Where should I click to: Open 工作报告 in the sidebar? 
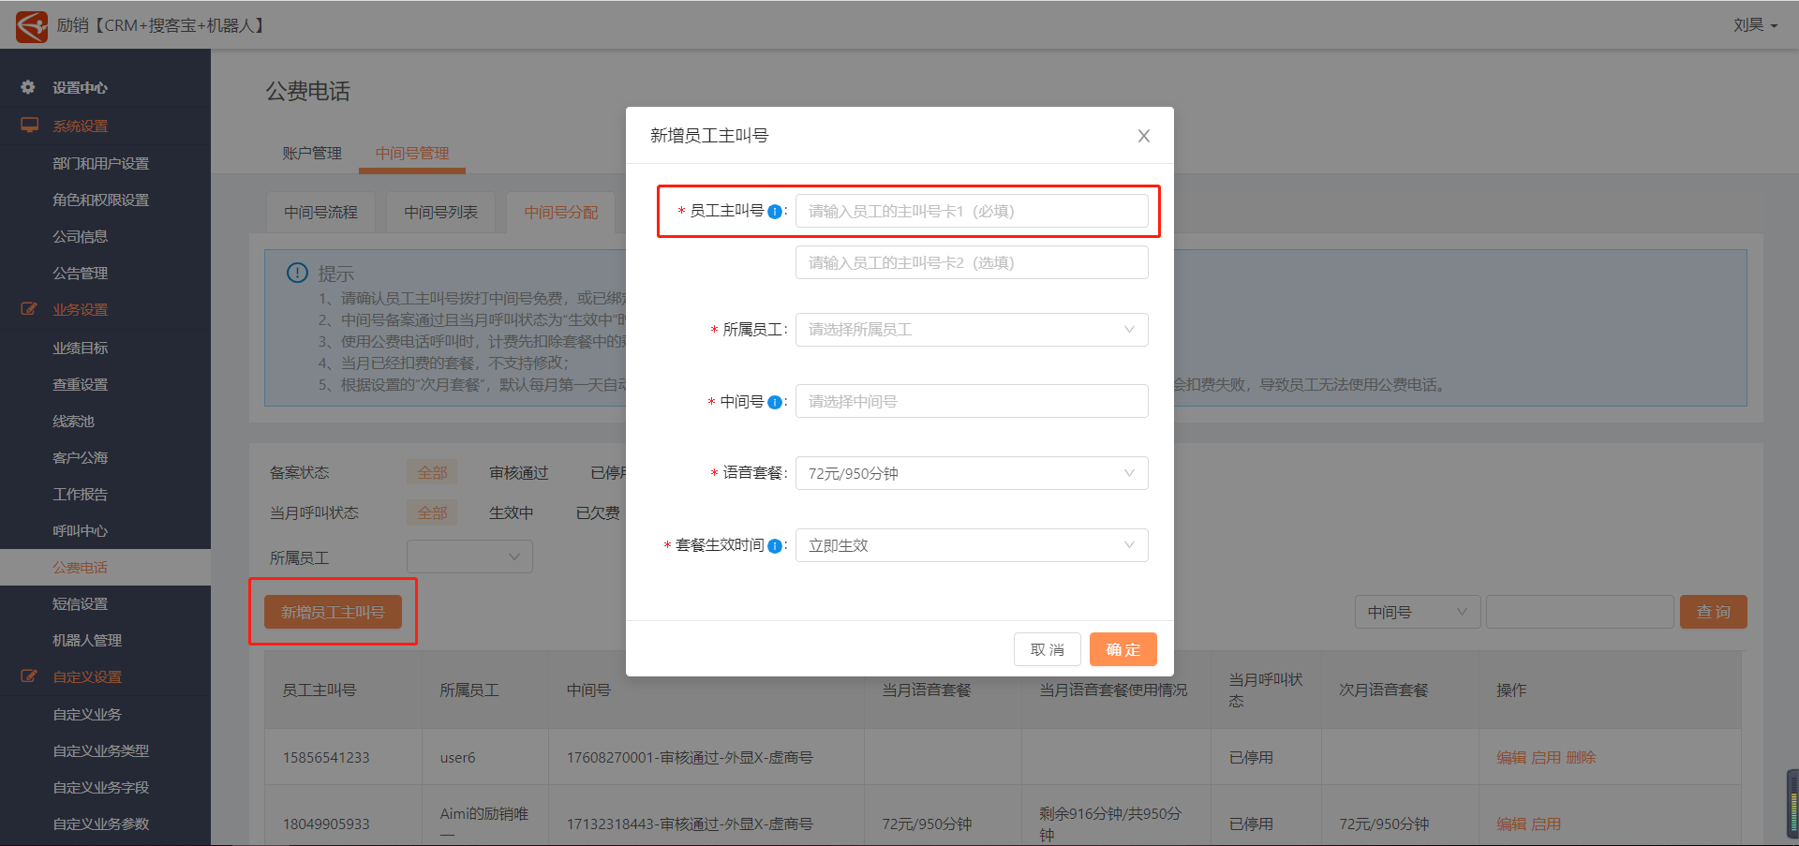coord(81,494)
